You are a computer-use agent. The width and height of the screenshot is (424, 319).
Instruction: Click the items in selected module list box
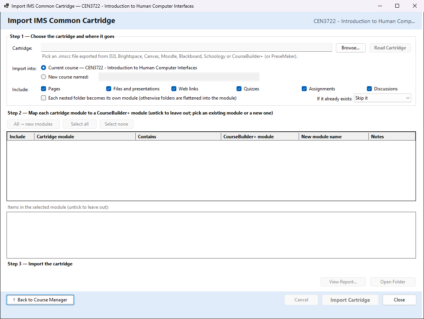pyautogui.click(x=211, y=235)
